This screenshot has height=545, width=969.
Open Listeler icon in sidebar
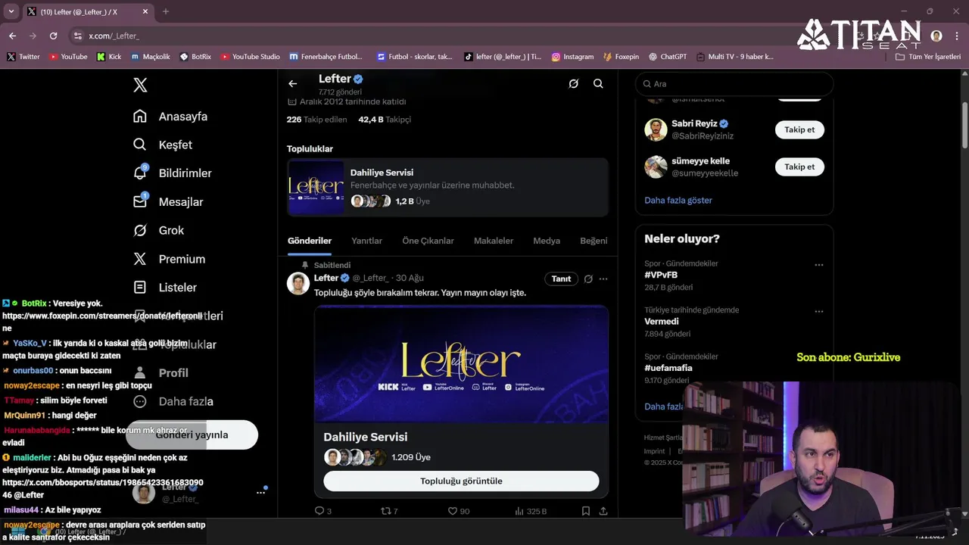[x=140, y=288]
